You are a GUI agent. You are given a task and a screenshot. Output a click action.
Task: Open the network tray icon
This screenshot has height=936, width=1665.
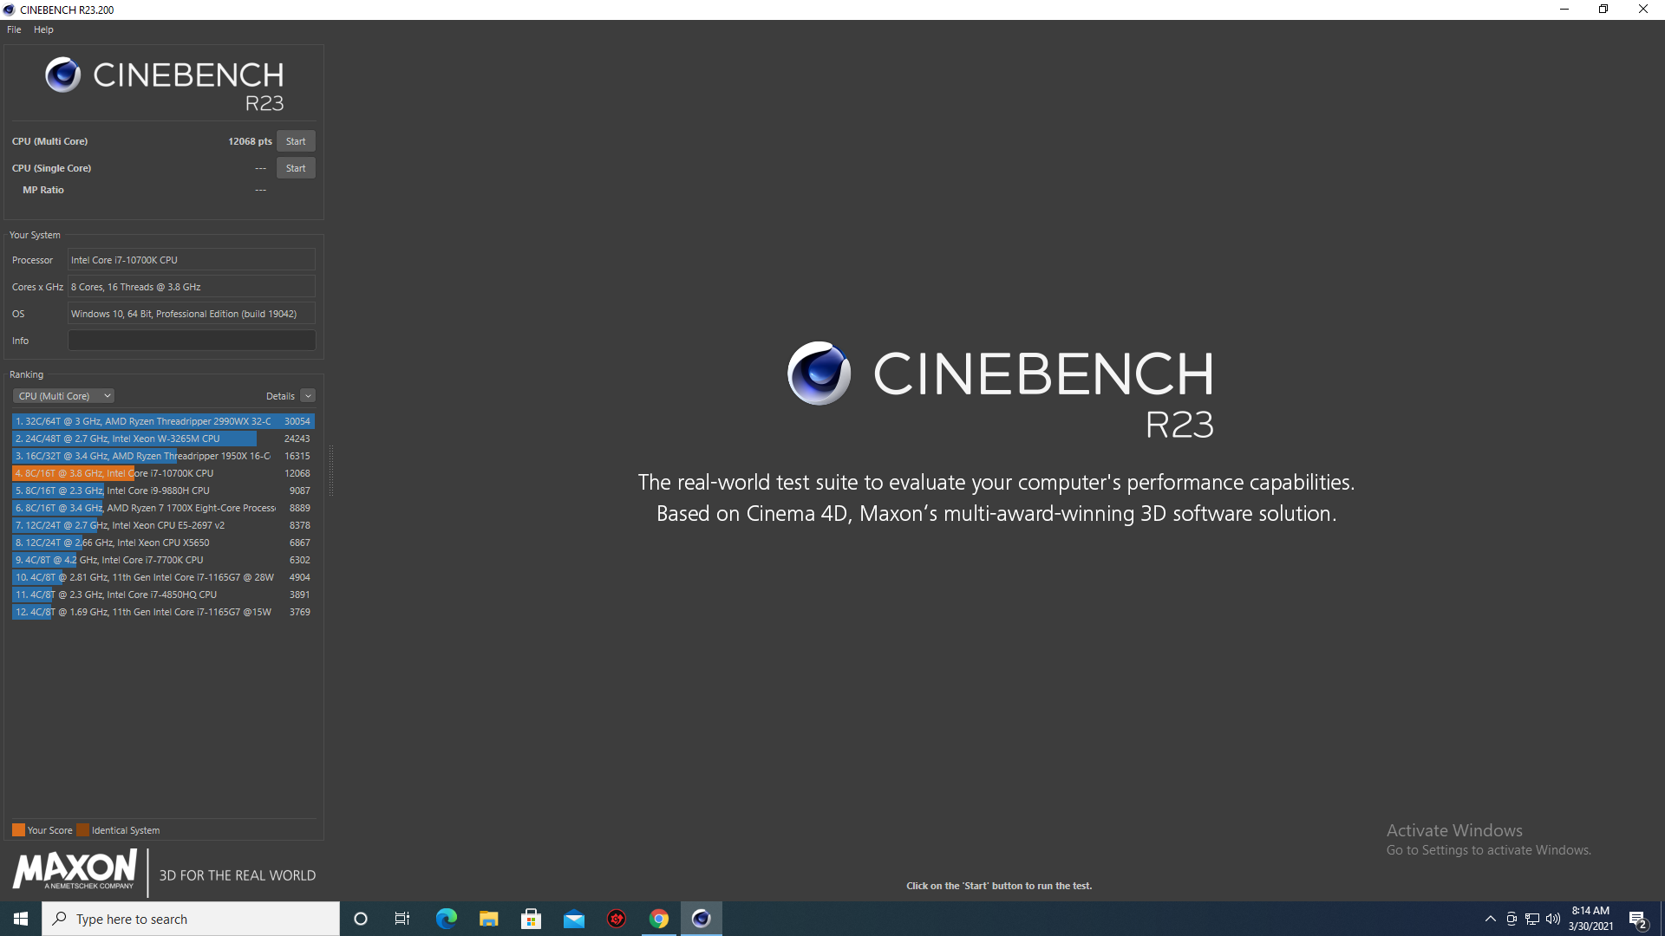point(1532,919)
